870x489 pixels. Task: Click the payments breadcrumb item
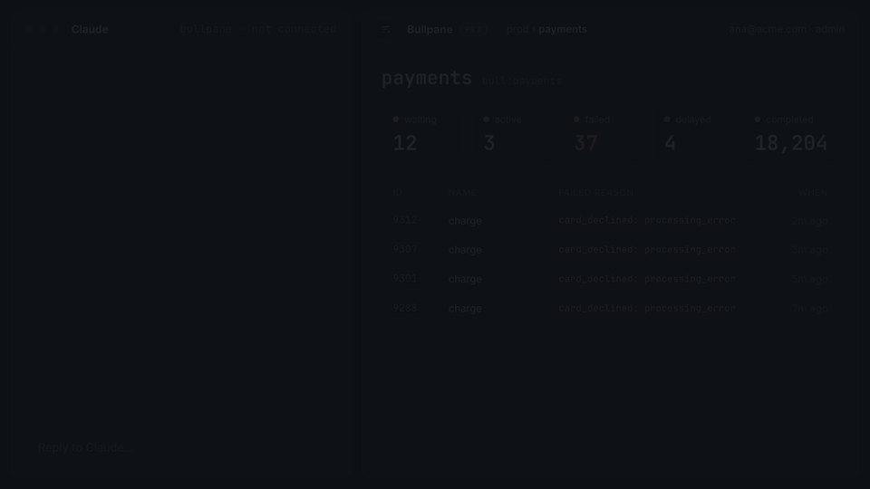[563, 29]
